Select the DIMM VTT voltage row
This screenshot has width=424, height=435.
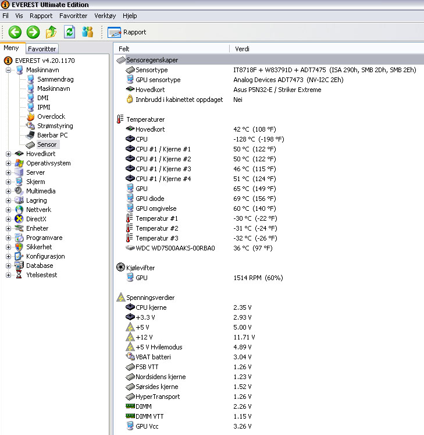[x=269, y=416]
